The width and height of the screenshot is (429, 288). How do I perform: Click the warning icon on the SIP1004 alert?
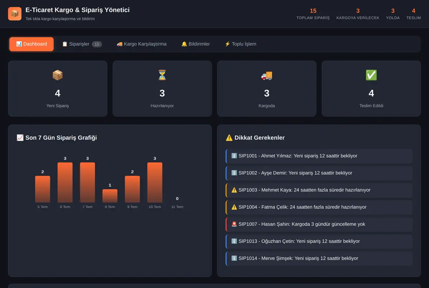coord(234,207)
